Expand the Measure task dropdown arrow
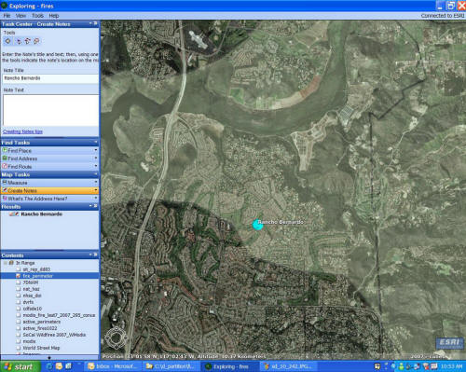 (x=96, y=182)
